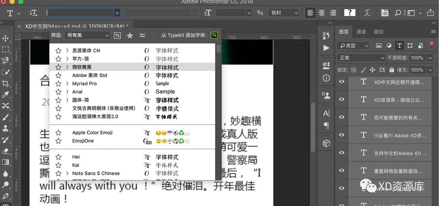The width and height of the screenshot is (439, 206).
Task: Filter layers by type layers T icon
Action: coord(399,45)
